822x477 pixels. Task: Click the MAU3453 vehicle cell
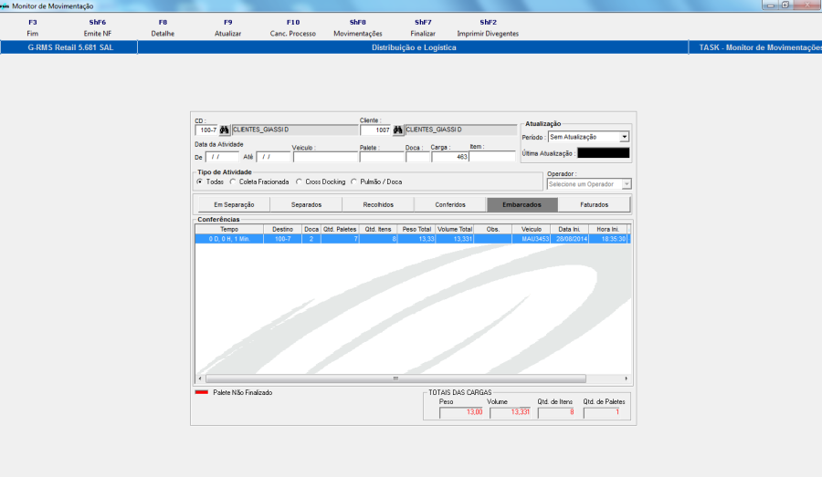tap(531, 239)
